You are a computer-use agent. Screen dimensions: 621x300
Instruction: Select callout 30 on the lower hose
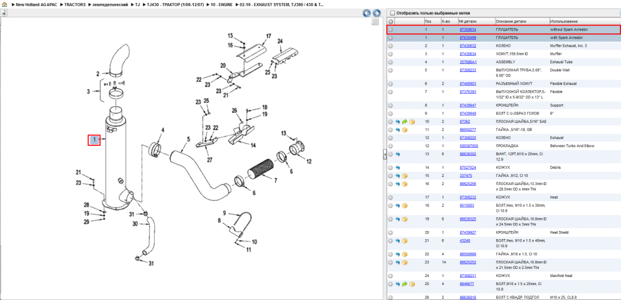point(135,224)
